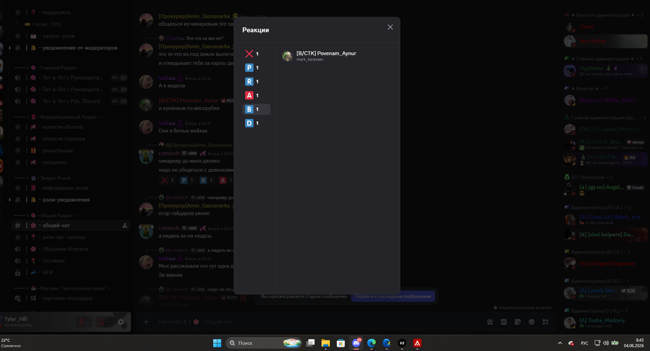The width and height of the screenshot is (650, 351).
Task: Join Тет-а-Тет с Рук. Discord voice channel
Action: (x=71, y=101)
